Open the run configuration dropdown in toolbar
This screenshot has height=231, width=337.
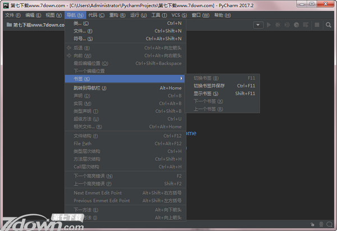click(258, 25)
